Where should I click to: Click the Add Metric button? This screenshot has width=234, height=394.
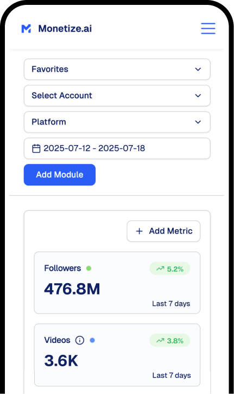(x=163, y=231)
